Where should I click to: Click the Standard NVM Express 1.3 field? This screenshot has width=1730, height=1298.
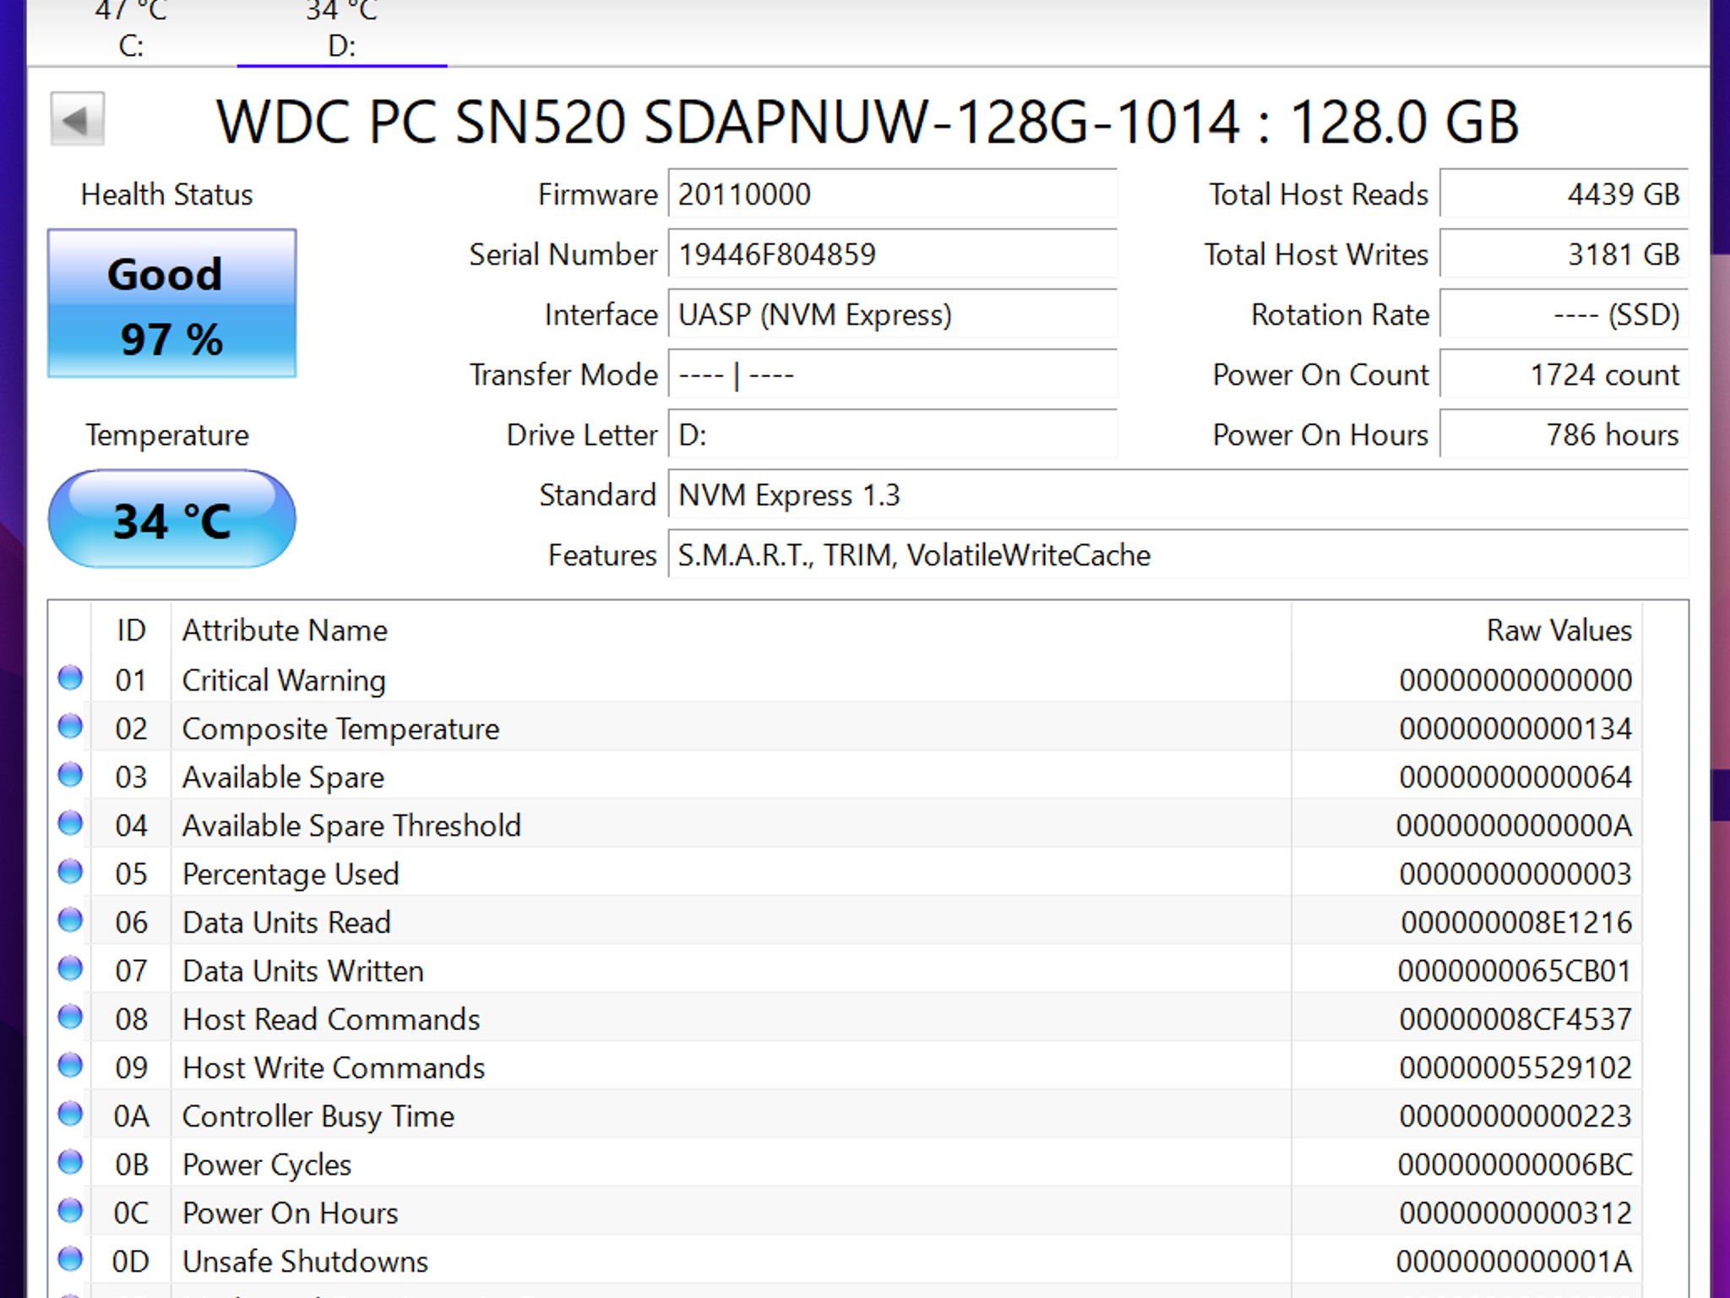pyautogui.click(x=1178, y=494)
